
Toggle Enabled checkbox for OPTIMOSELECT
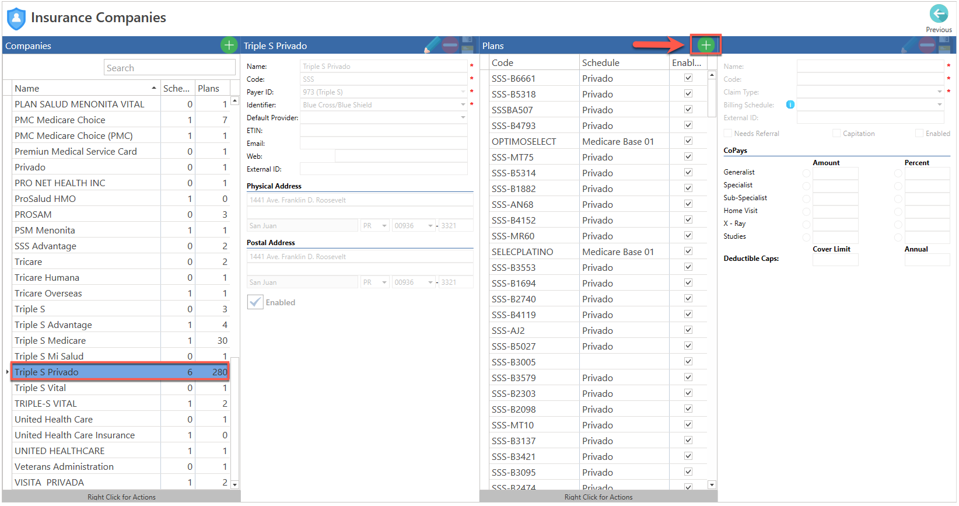688,141
